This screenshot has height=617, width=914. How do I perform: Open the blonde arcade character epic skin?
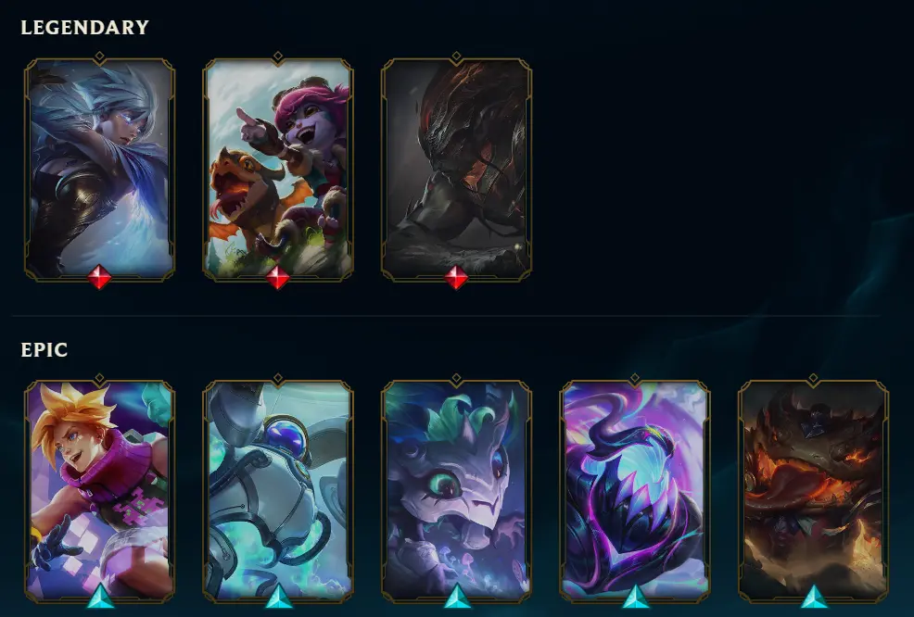99,491
